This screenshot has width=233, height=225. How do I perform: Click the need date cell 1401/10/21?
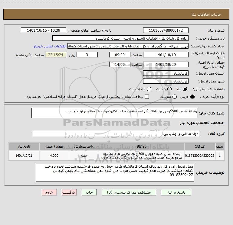(x=24, y=156)
